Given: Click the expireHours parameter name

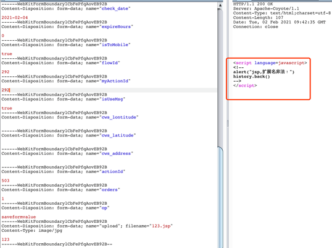Looking at the screenshot, I should point(116,26).
